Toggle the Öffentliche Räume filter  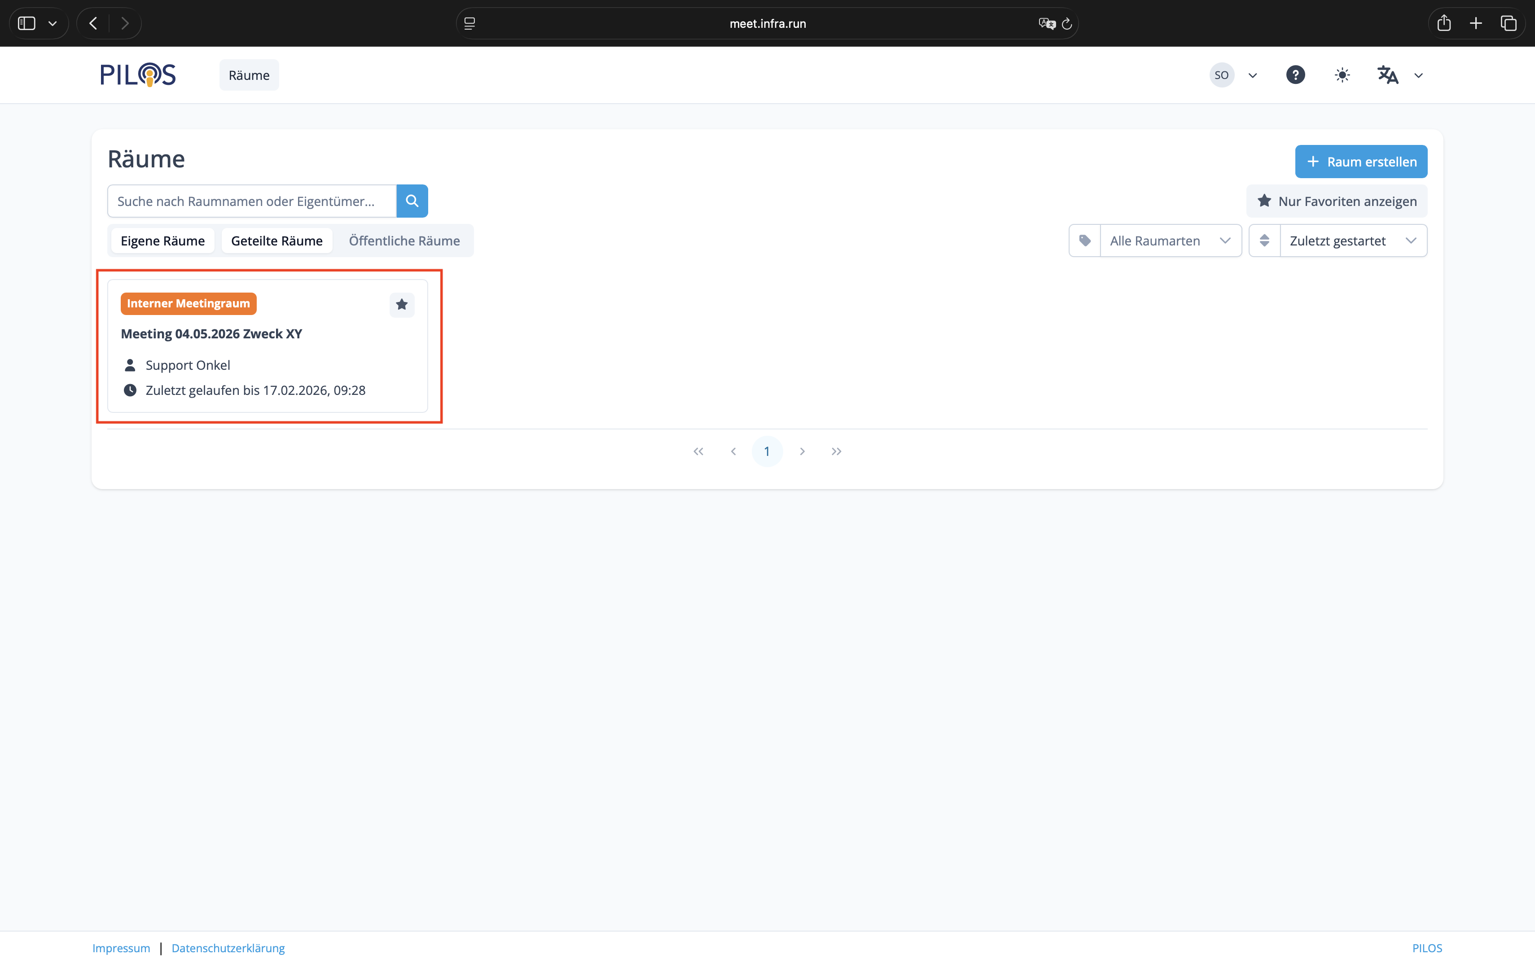click(404, 241)
